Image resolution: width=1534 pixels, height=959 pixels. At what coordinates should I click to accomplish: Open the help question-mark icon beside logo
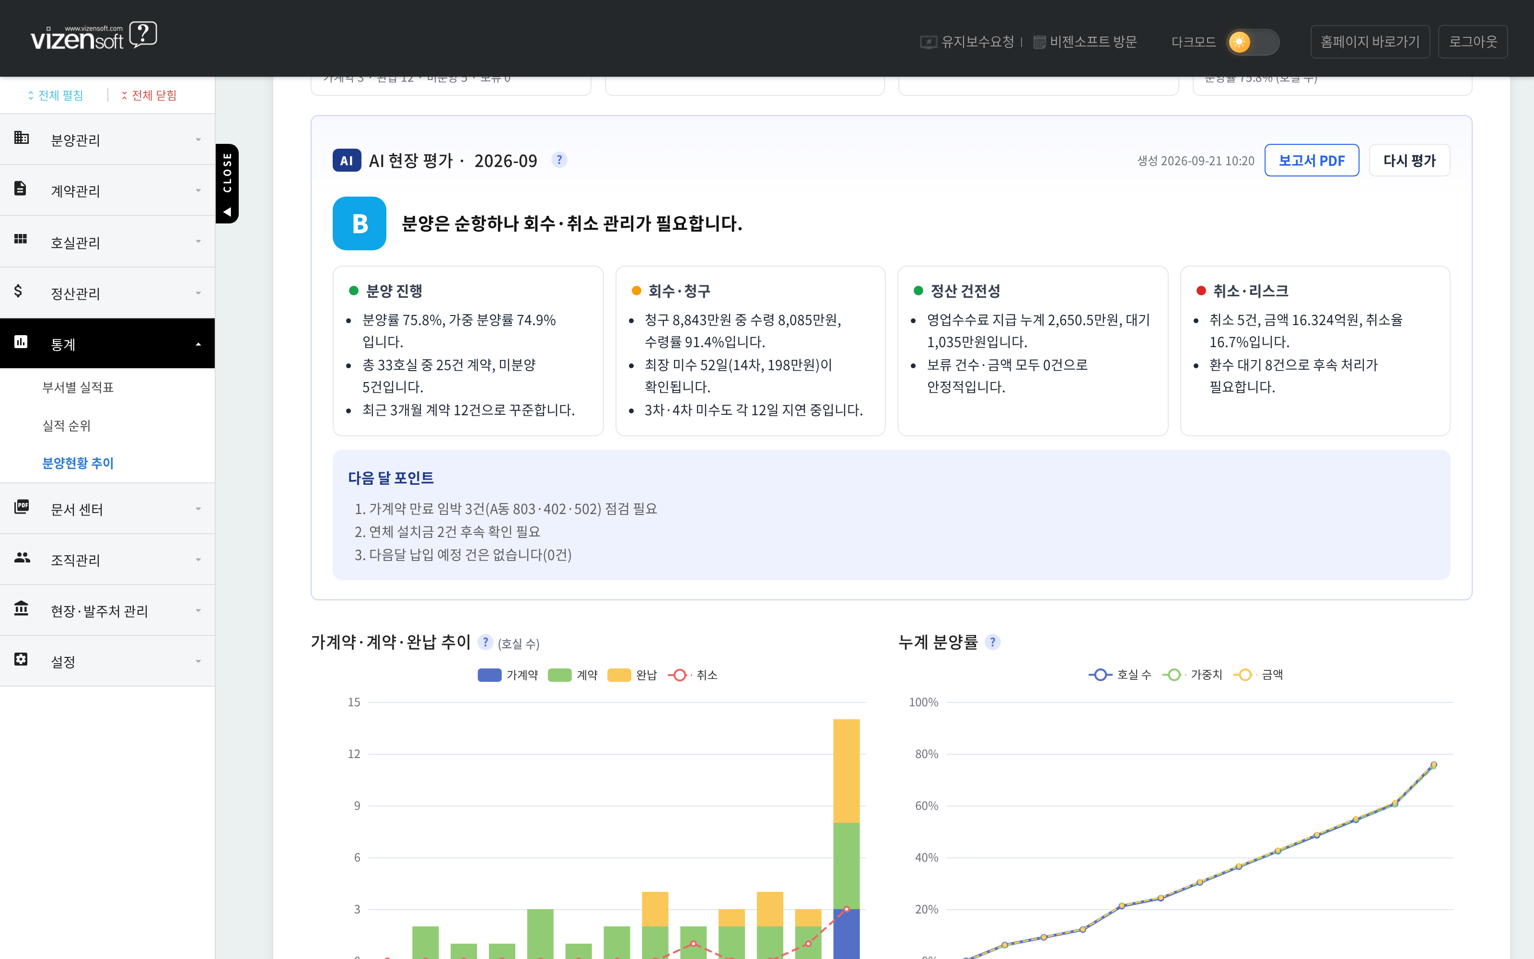pos(143,34)
